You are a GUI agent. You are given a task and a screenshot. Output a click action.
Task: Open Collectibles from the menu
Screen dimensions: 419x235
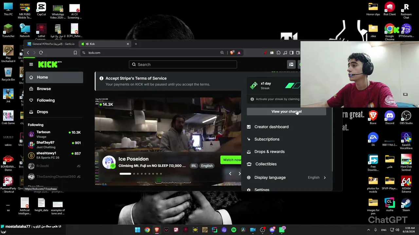[x=287, y=164]
